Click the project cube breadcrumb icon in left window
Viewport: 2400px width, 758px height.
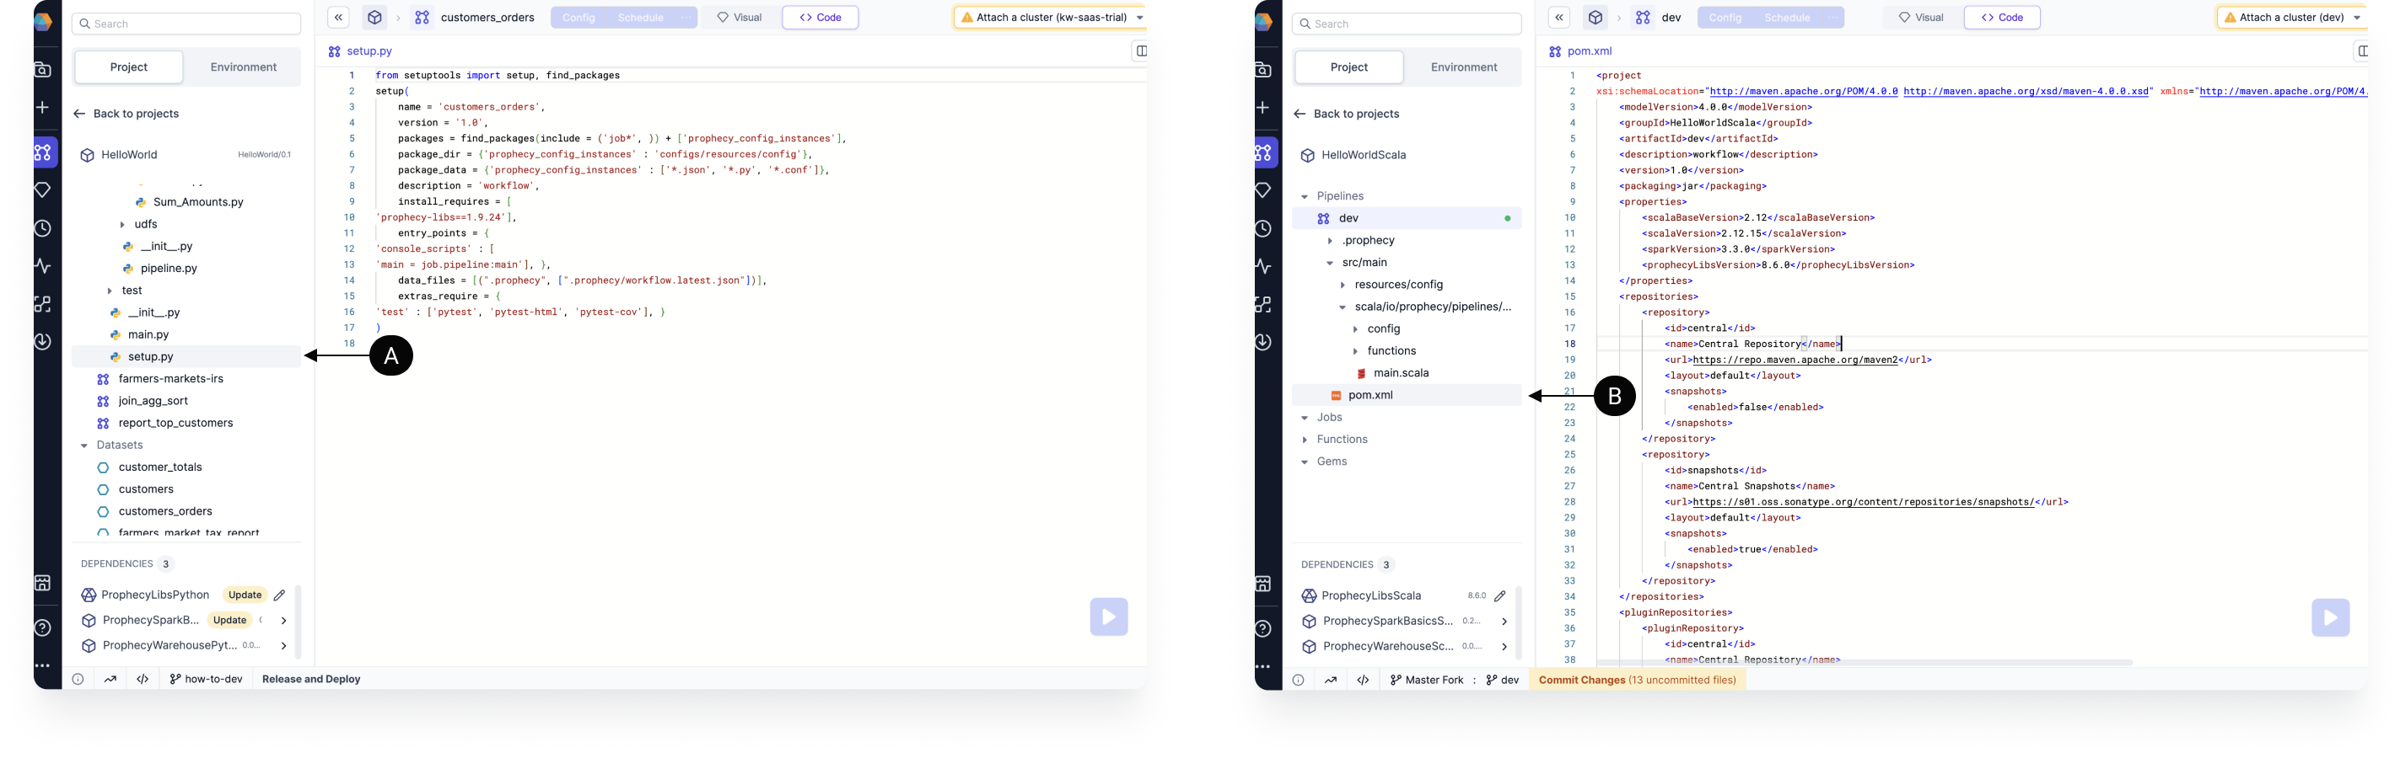[374, 18]
